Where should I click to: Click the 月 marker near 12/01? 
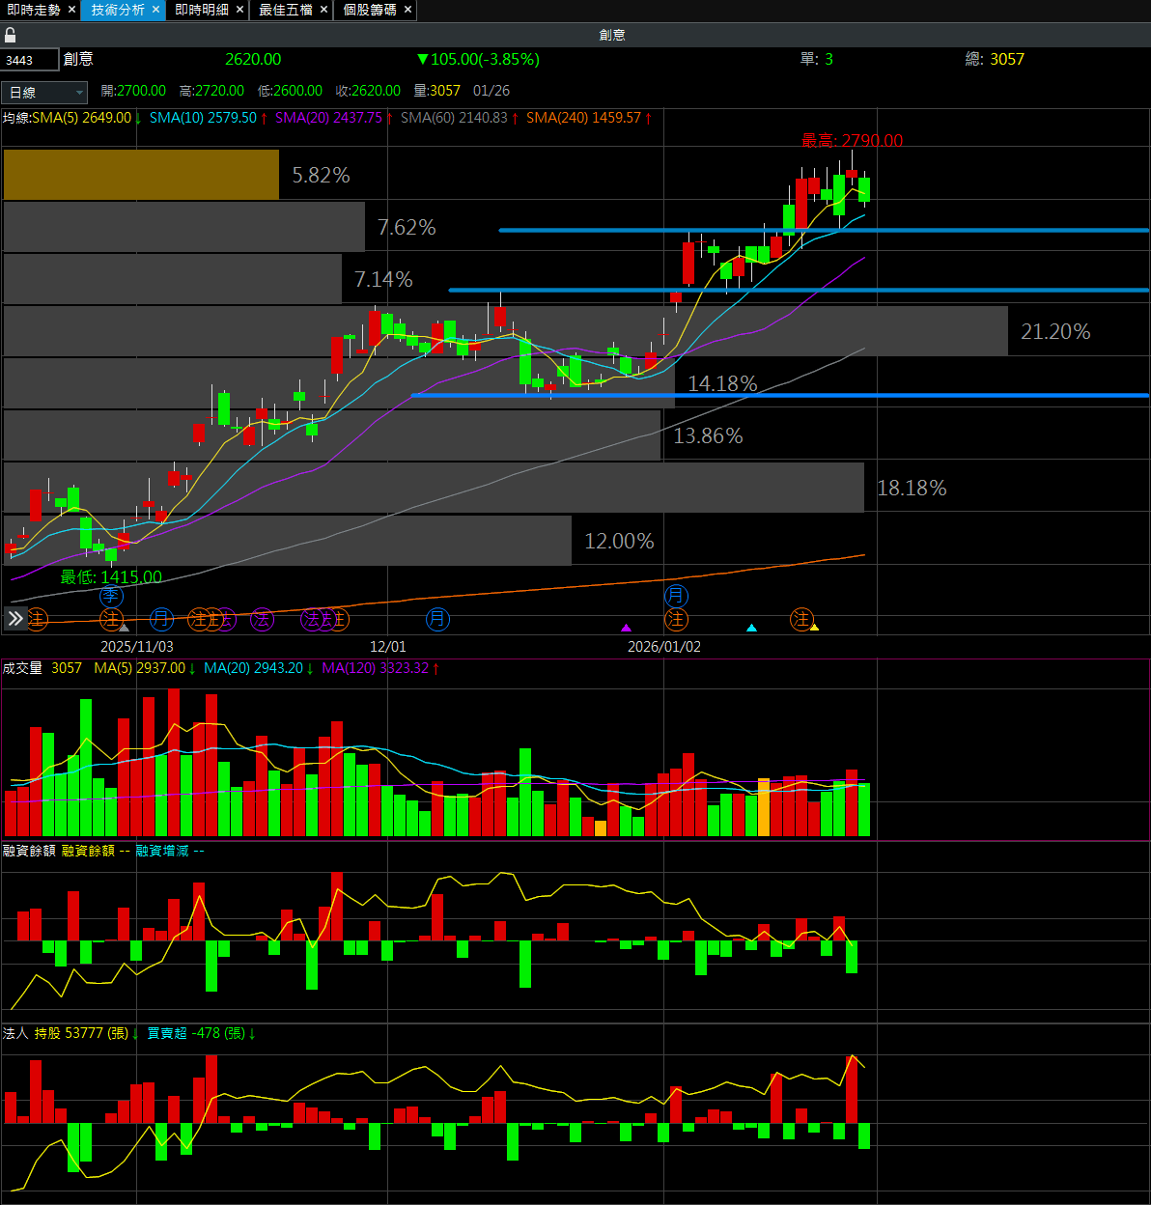[x=437, y=619]
